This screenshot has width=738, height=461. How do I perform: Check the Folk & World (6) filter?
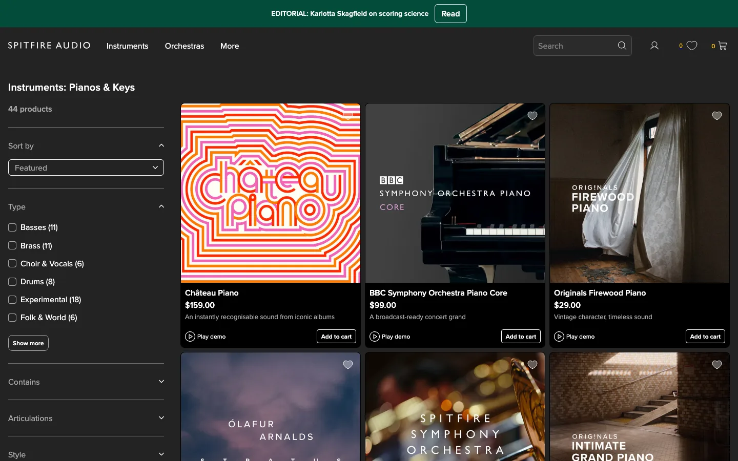tap(12, 317)
